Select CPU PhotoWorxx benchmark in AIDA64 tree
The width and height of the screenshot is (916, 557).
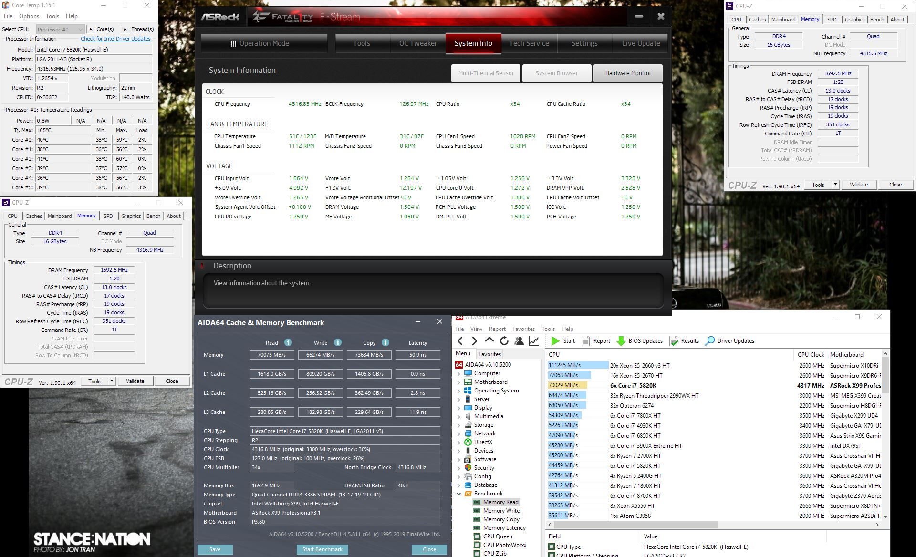[x=505, y=545]
